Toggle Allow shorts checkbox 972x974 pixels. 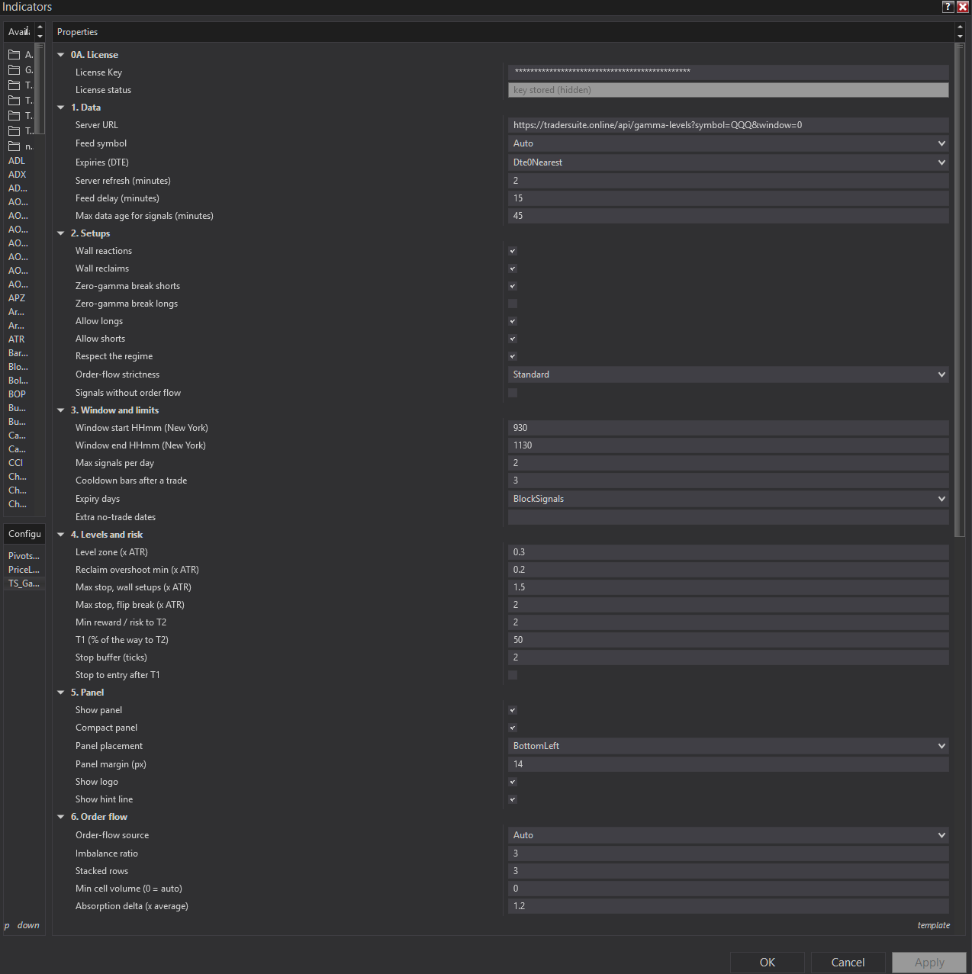[513, 339]
